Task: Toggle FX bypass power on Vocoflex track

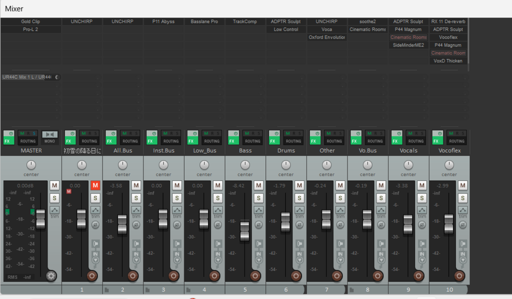Action: tap(440, 133)
